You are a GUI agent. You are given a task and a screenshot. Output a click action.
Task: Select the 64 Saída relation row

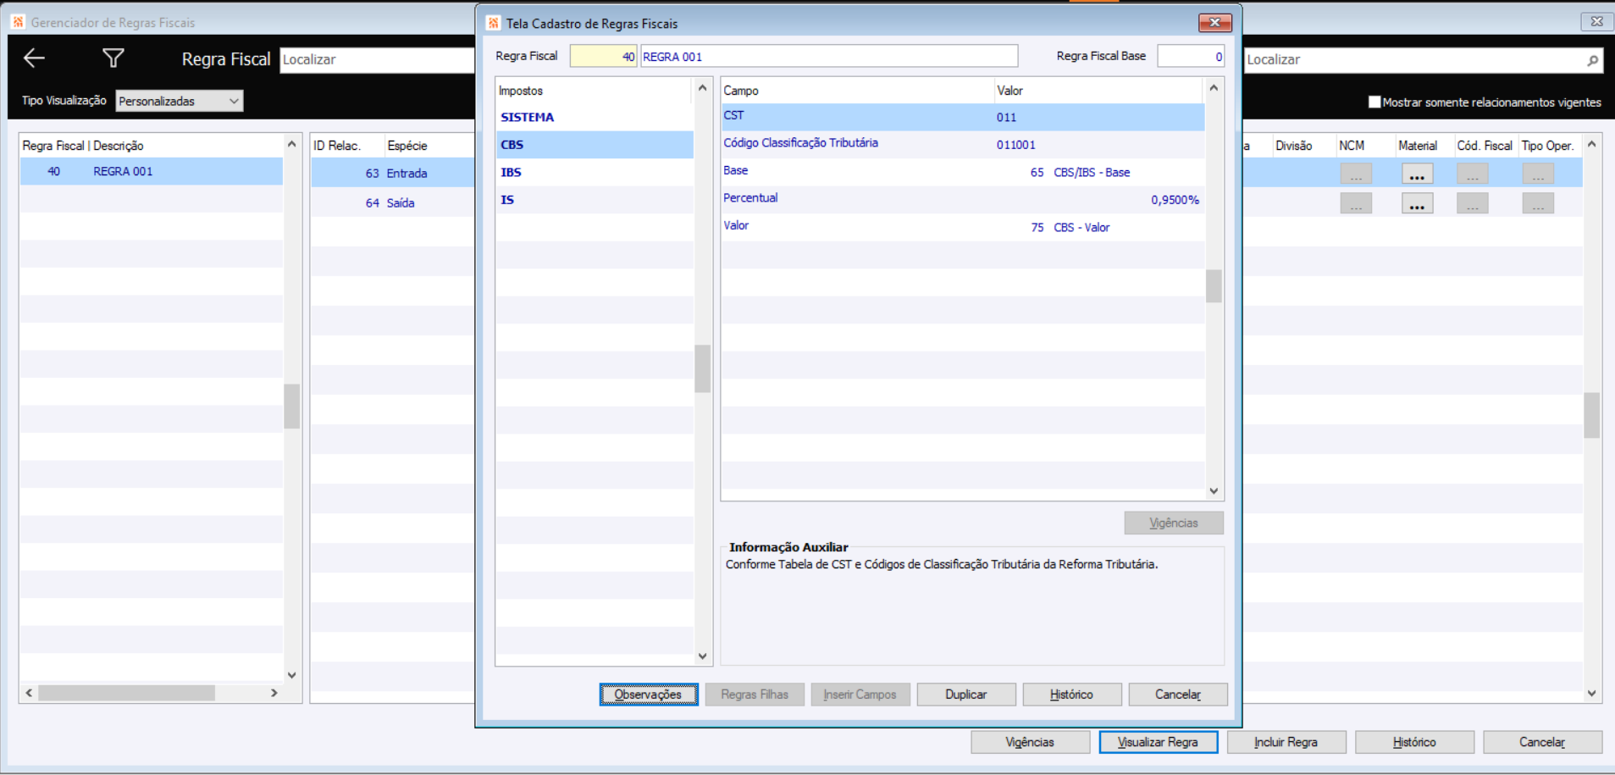(x=393, y=203)
